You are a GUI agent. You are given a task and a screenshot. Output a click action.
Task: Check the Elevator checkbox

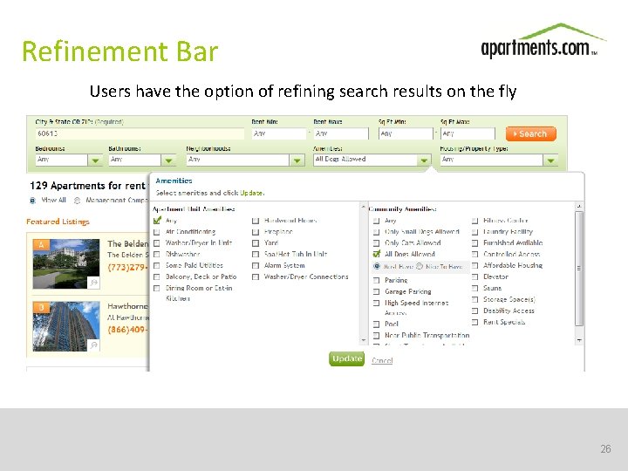point(475,276)
